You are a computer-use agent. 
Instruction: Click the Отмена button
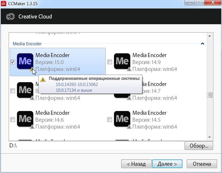tap(202, 164)
